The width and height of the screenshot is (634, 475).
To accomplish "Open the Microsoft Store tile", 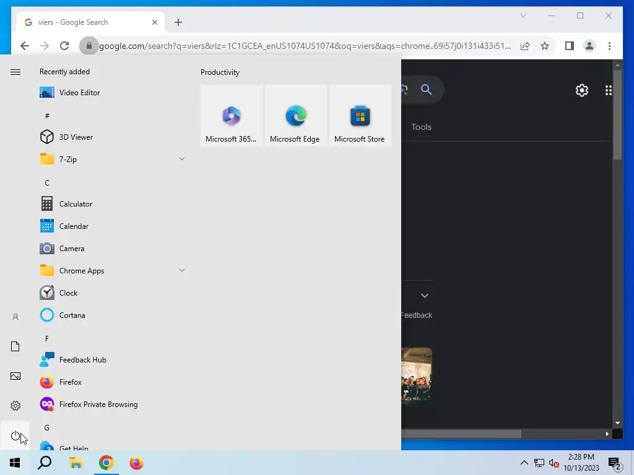I will tap(360, 116).
